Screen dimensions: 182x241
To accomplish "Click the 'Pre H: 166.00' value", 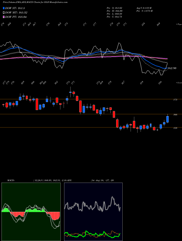I will coord(114,11).
